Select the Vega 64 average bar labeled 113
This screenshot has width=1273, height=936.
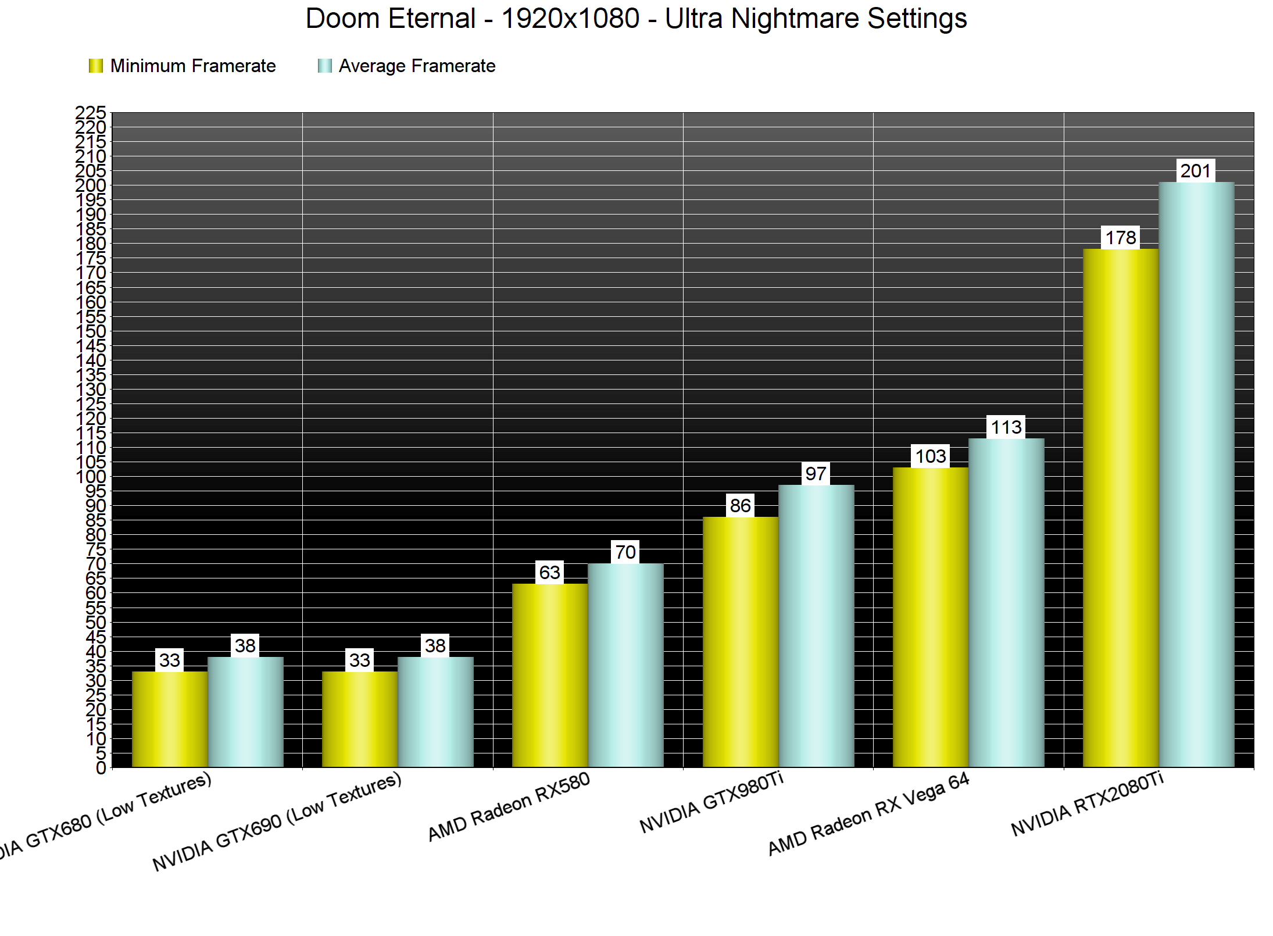pos(1006,602)
